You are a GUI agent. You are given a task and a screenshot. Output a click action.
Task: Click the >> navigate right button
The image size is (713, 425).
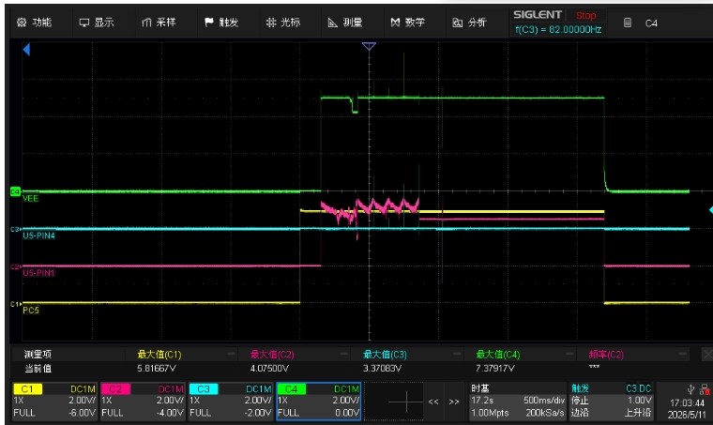(x=454, y=402)
